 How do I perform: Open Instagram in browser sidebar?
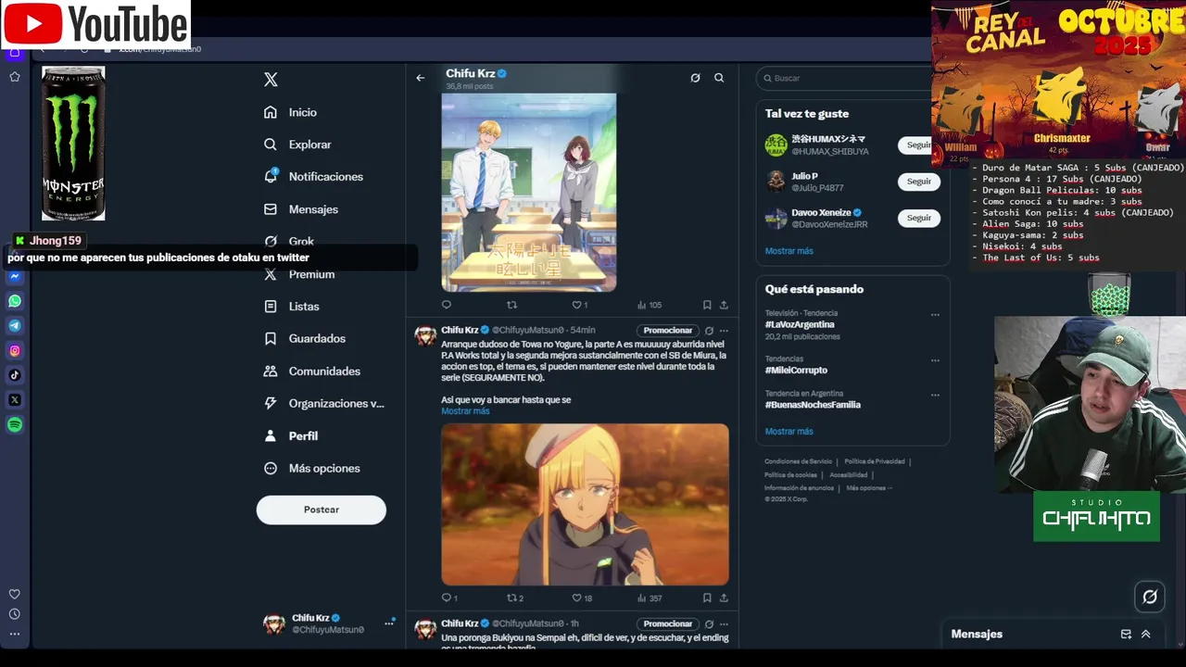15,351
